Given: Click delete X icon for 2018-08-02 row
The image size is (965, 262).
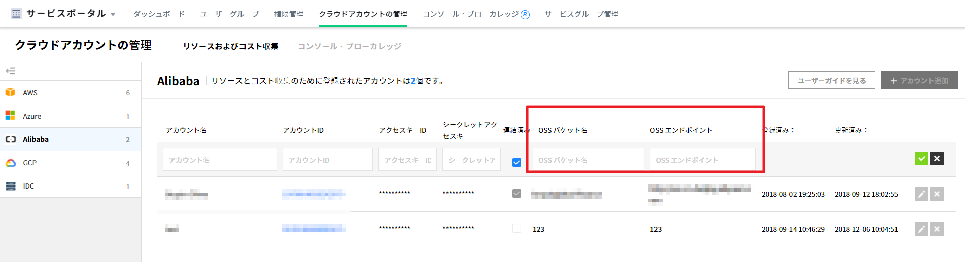Looking at the screenshot, I should tap(937, 194).
